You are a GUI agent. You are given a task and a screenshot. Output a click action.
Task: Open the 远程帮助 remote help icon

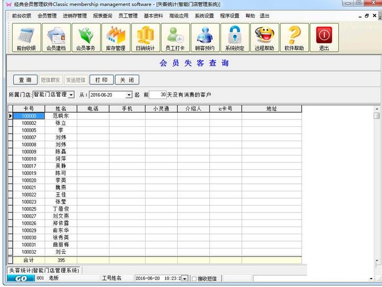tap(264, 38)
